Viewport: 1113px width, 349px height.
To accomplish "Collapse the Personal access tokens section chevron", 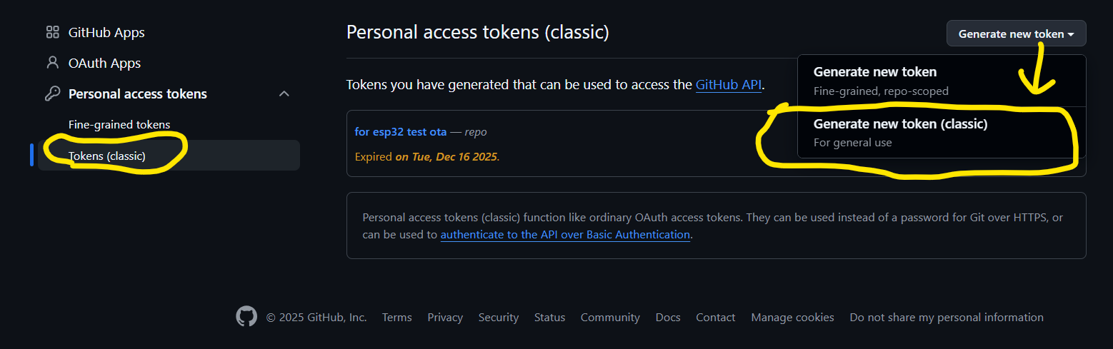I will pos(284,93).
